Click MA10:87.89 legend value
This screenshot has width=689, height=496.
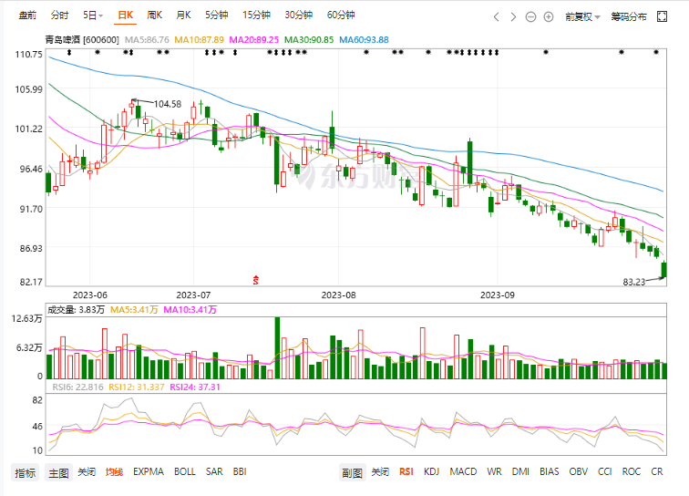[x=199, y=40]
